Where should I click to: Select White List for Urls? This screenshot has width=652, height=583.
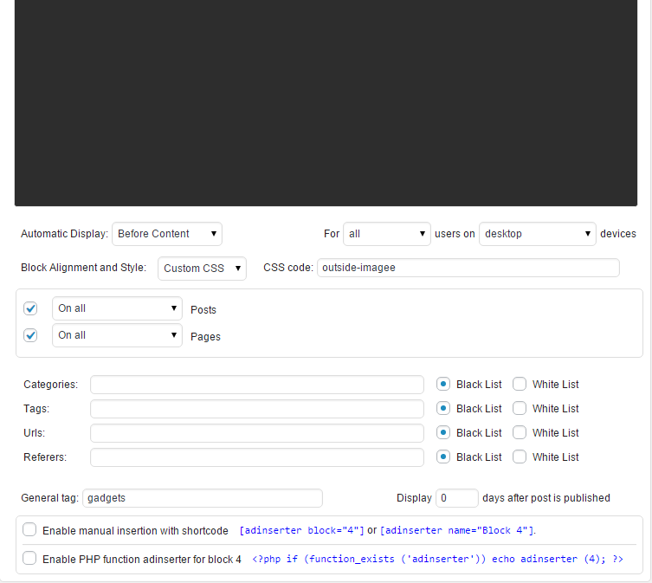tap(520, 432)
